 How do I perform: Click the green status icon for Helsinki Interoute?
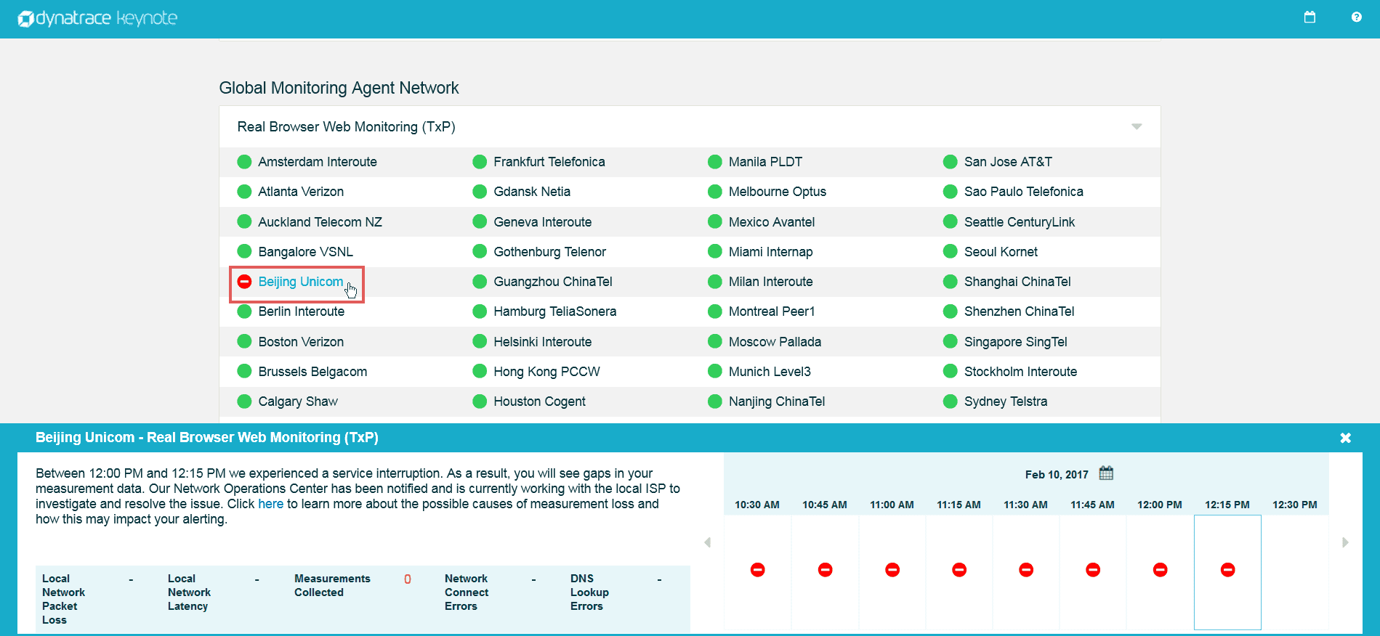click(480, 341)
